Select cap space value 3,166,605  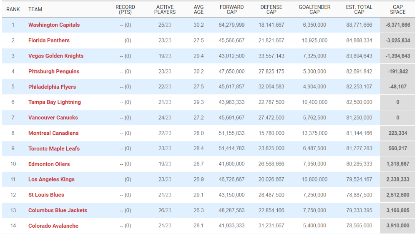pyautogui.click(x=398, y=210)
